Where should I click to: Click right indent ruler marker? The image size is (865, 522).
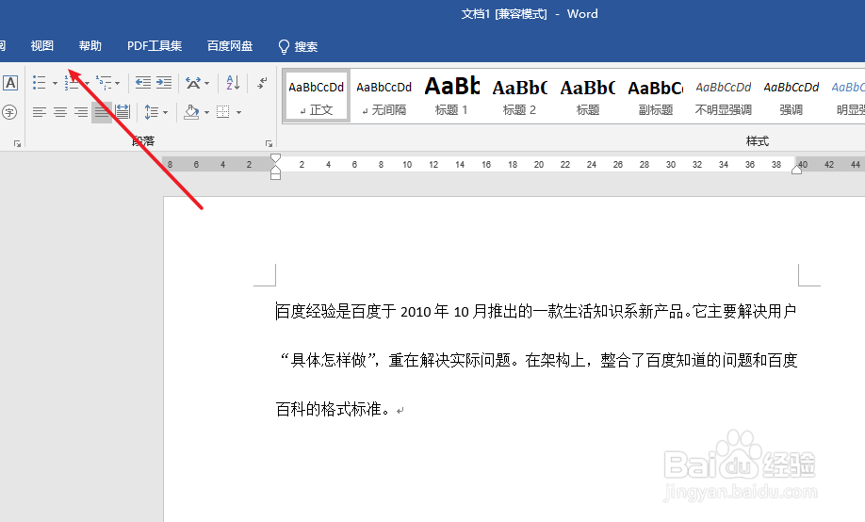tap(796, 170)
